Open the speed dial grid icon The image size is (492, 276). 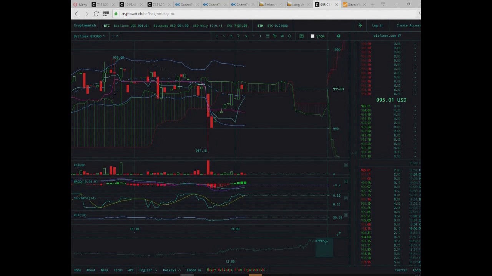pos(106,14)
